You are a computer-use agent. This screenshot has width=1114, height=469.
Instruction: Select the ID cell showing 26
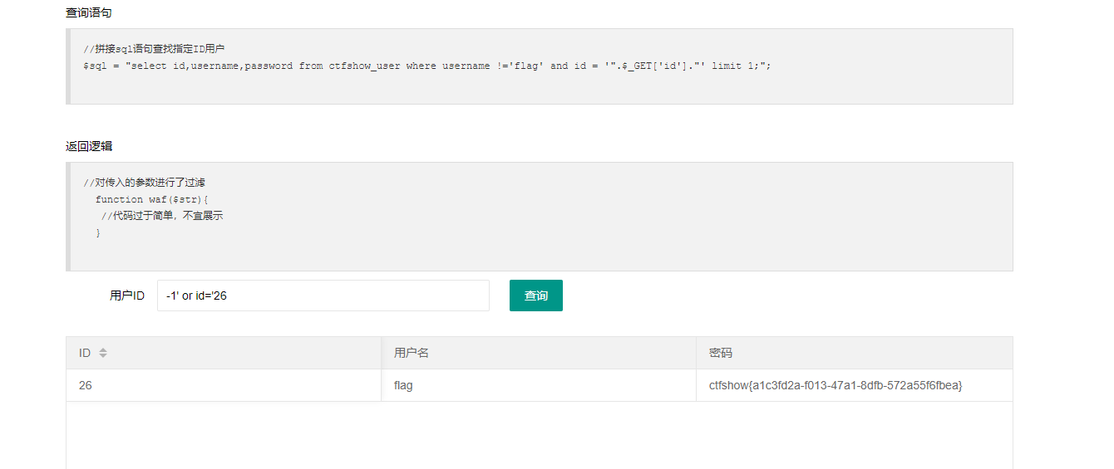[224, 385]
